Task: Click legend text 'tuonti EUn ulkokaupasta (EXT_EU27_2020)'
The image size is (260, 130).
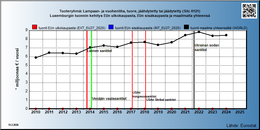Action: pyautogui.click(x=72, y=28)
